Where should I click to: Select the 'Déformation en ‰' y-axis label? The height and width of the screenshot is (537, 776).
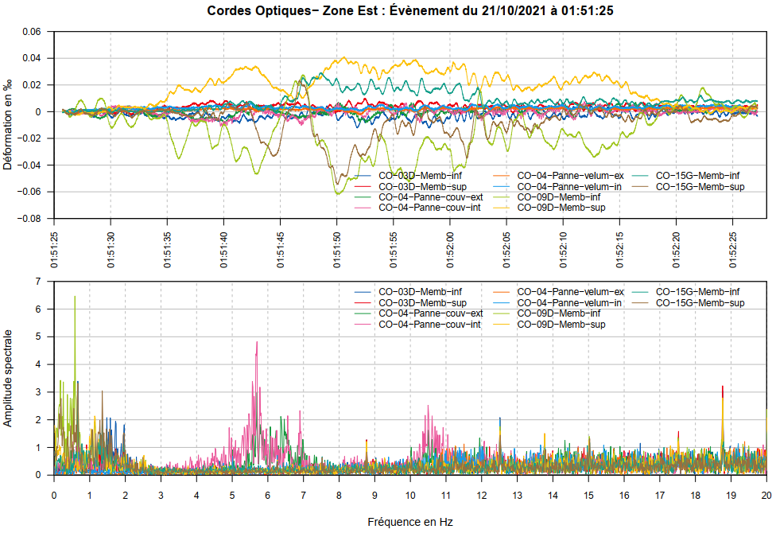(8, 124)
